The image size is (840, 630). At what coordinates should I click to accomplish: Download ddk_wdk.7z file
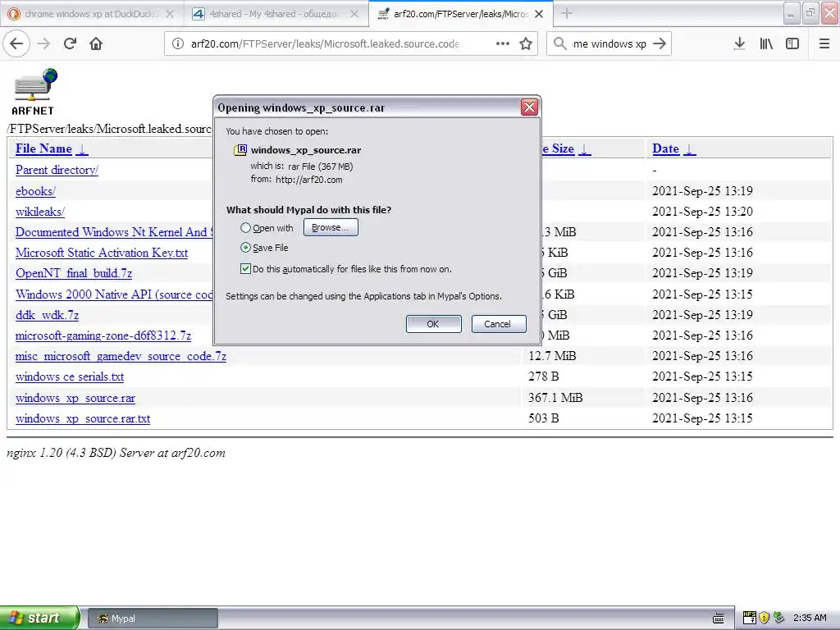click(47, 315)
